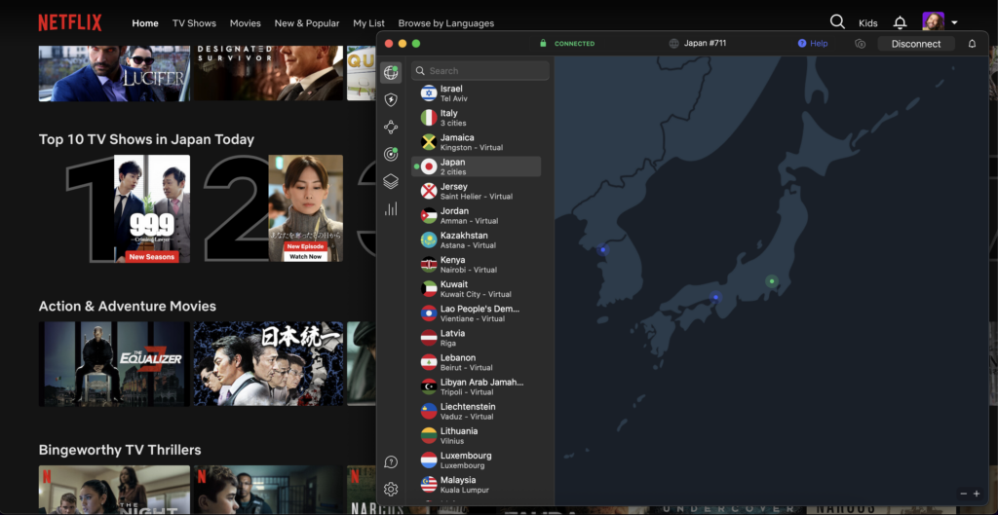The height and width of the screenshot is (515, 998).
Task: Open Netflix search magnifier icon
Action: pyautogui.click(x=837, y=22)
